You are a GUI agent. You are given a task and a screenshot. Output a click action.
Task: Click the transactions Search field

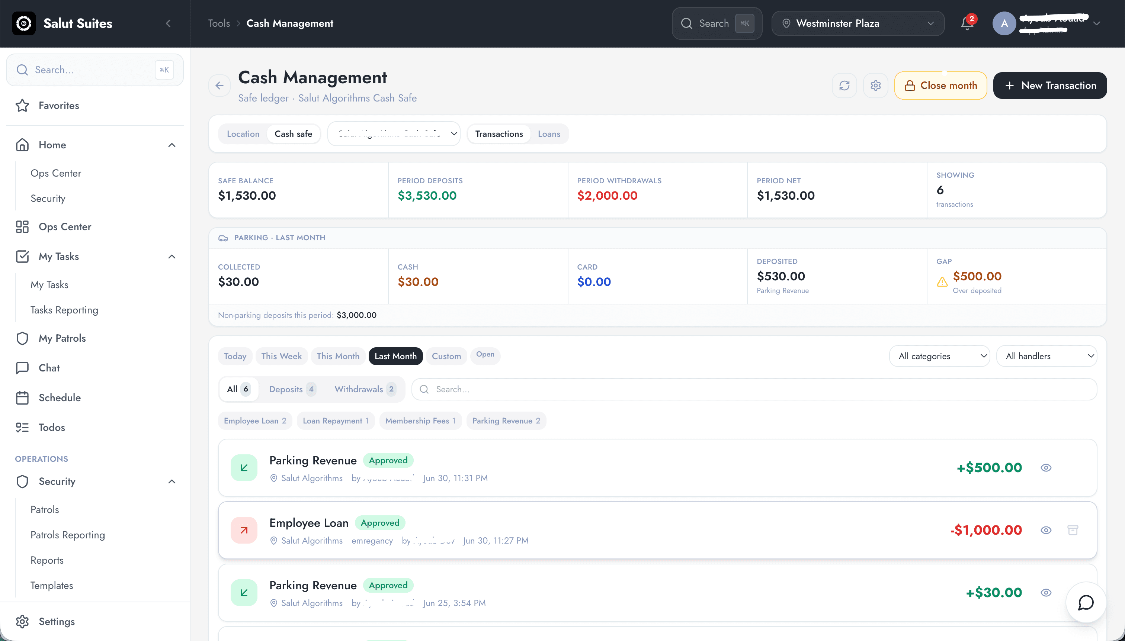[x=754, y=389]
